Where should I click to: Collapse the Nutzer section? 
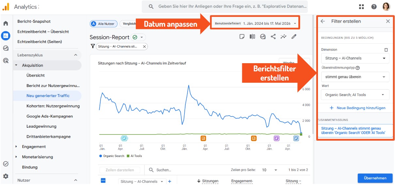[75, 180]
